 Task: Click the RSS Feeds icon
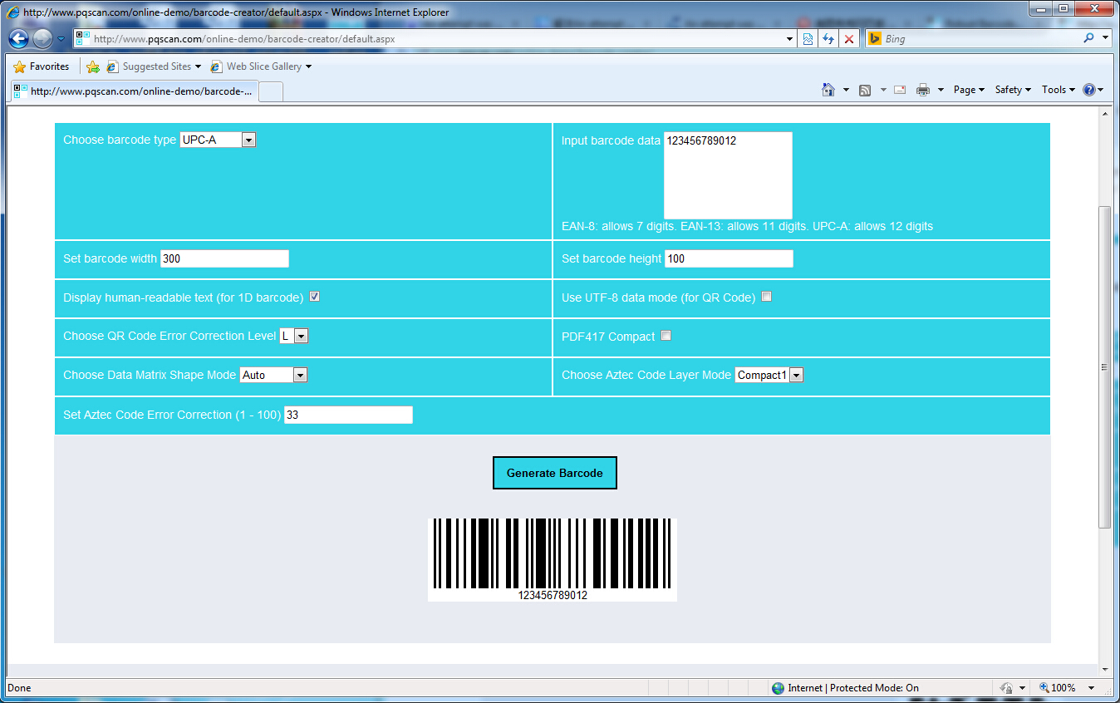(x=865, y=90)
